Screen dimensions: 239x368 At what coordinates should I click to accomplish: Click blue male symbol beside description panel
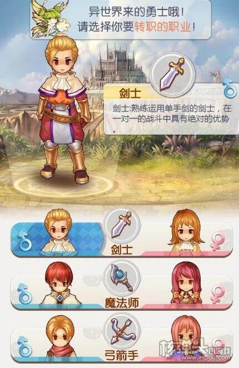229,88
